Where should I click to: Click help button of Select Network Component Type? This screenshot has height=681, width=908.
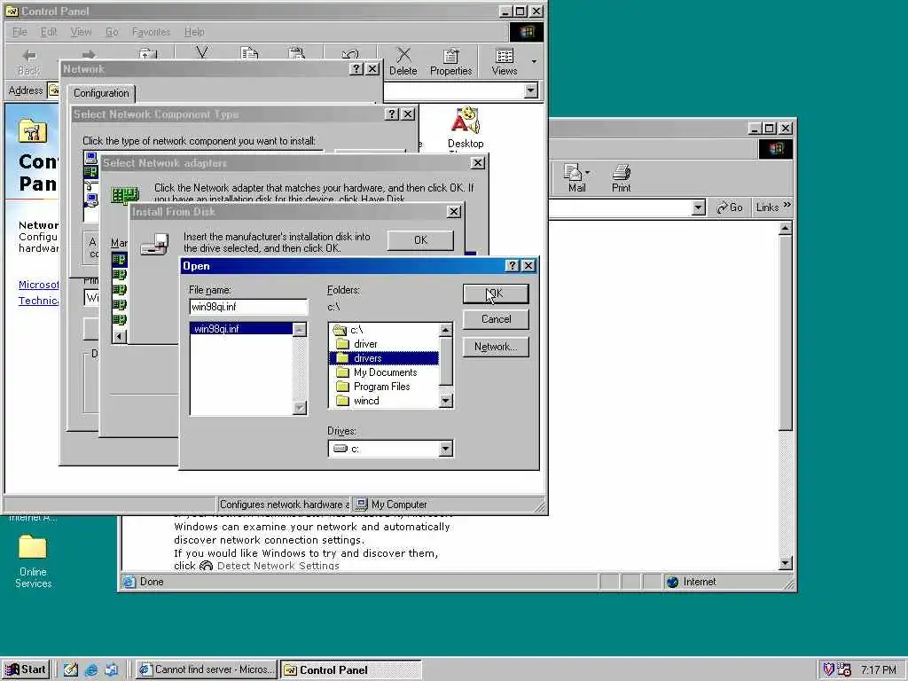point(392,114)
